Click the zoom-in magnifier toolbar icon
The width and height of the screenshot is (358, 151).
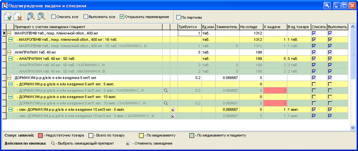coord(31,17)
